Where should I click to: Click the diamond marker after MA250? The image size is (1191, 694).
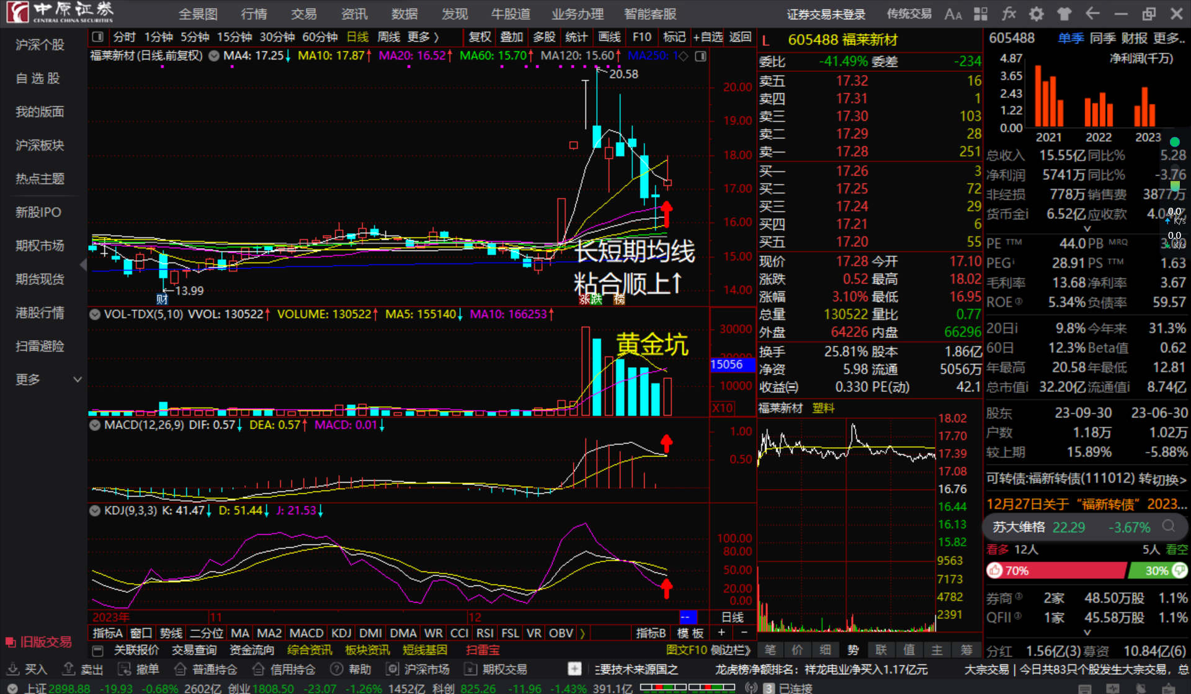point(683,56)
